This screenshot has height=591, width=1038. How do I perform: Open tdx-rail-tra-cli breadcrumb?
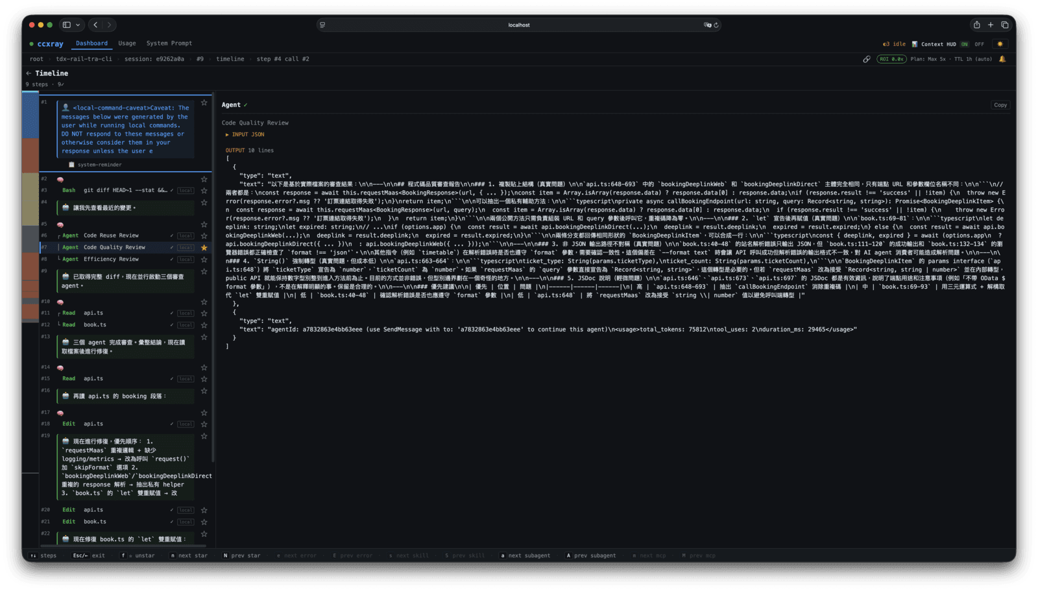click(84, 59)
